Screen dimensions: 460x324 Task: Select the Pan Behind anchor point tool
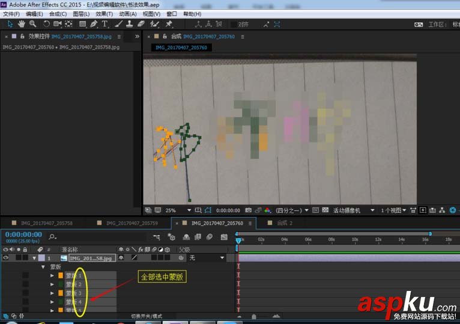click(68, 24)
